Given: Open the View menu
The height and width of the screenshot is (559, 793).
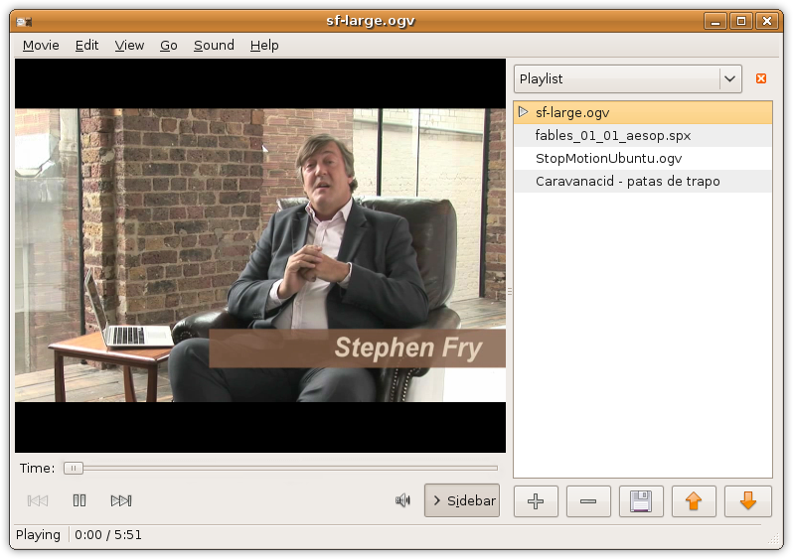Looking at the screenshot, I should 129,46.
